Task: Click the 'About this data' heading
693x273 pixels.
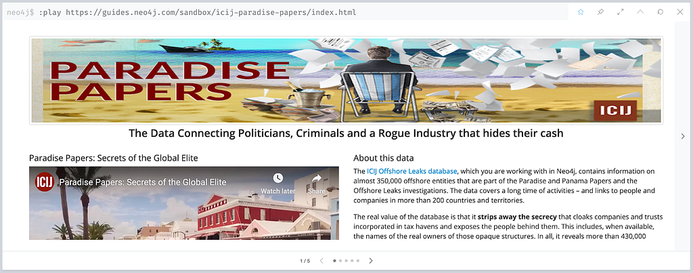Action: [384, 158]
